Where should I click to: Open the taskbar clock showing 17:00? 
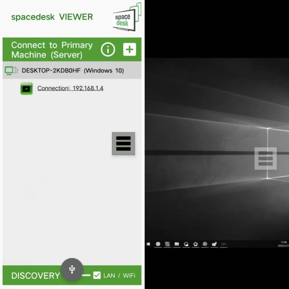point(283,244)
